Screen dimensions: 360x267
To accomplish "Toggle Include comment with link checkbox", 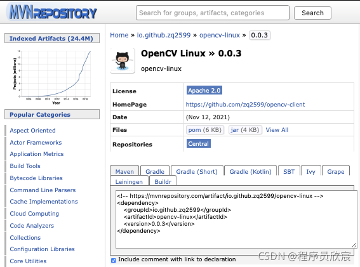I will pos(114,261).
